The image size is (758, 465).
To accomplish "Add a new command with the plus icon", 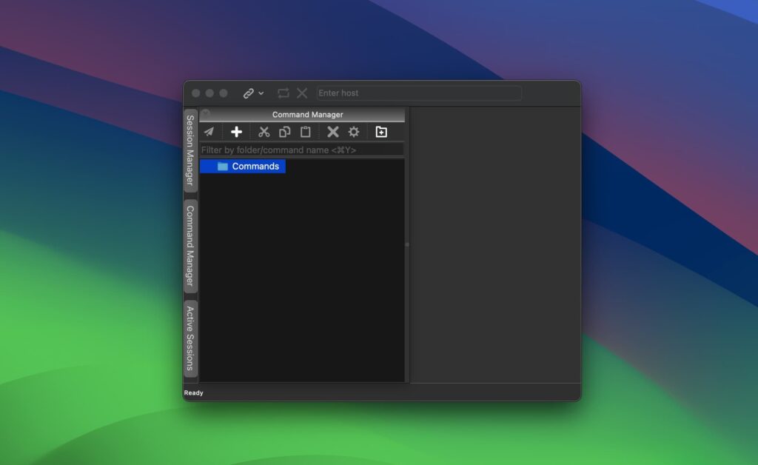I will (236, 131).
